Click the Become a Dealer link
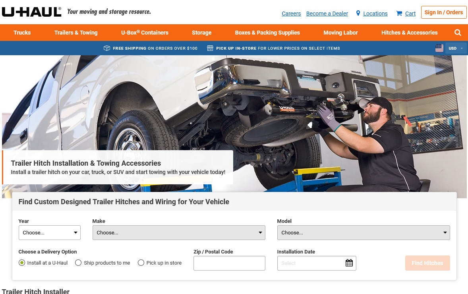 327,14
